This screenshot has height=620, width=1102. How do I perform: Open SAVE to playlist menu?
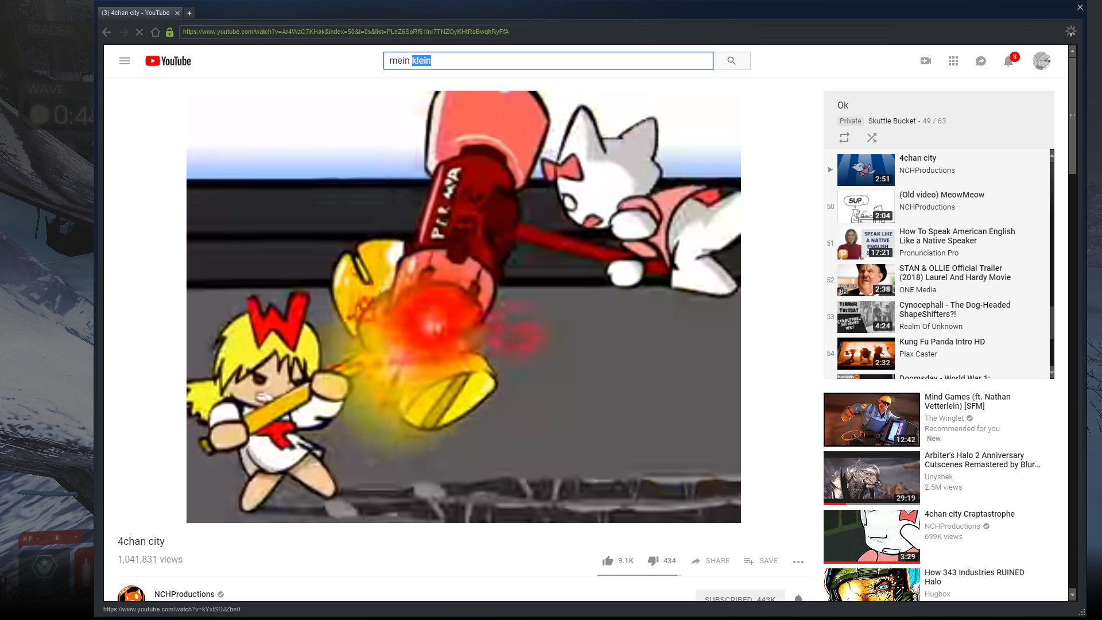[x=760, y=561]
